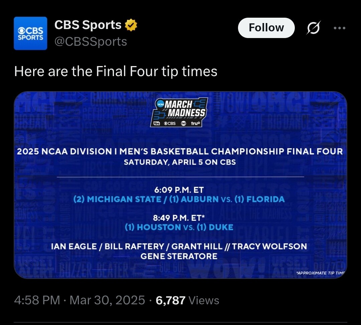Open the three-dot more options menu
361x325 pixels.
click(x=339, y=28)
